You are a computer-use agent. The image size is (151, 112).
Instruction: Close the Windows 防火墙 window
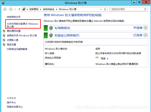point(146,2)
